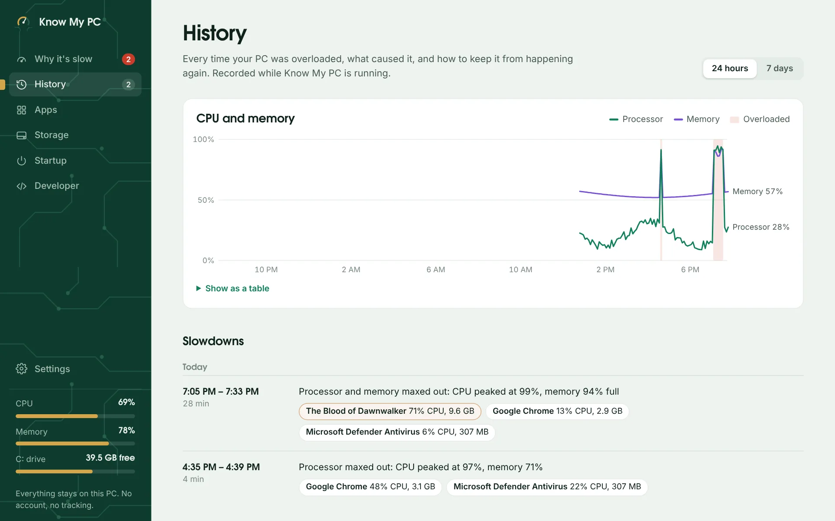Click the 2 badge on History item
The width and height of the screenshot is (835, 521).
point(128,85)
